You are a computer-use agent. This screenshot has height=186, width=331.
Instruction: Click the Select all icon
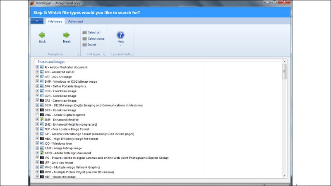click(x=85, y=33)
